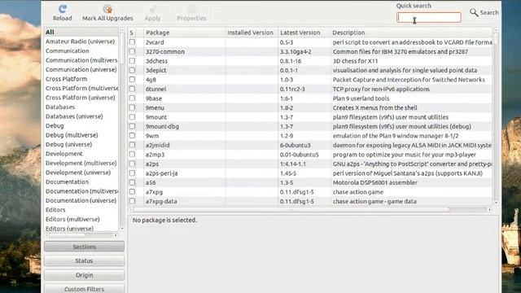Click the Search magnifier button
This screenshot has height=293, width=521.
484,13
